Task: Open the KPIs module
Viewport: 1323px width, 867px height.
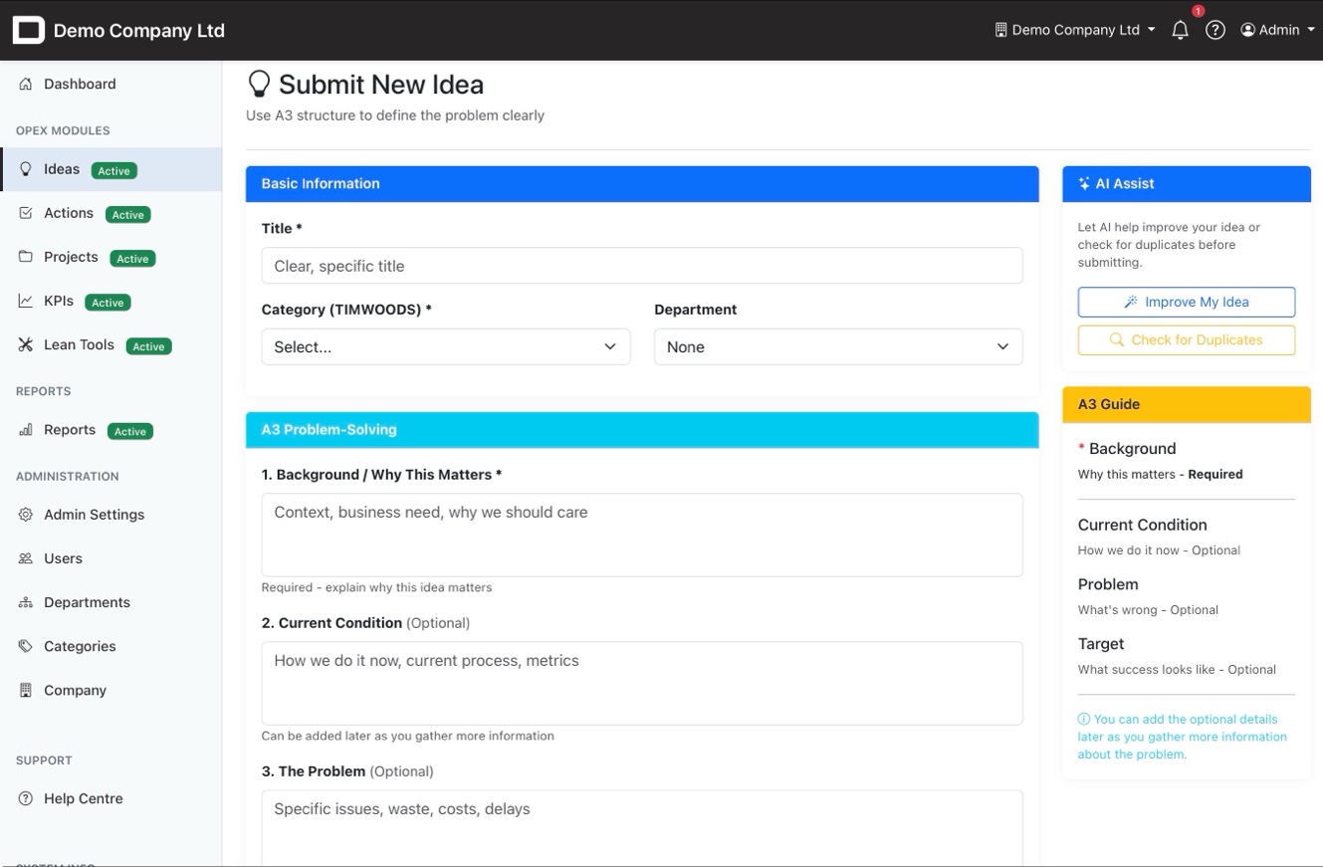Action: [x=62, y=301]
